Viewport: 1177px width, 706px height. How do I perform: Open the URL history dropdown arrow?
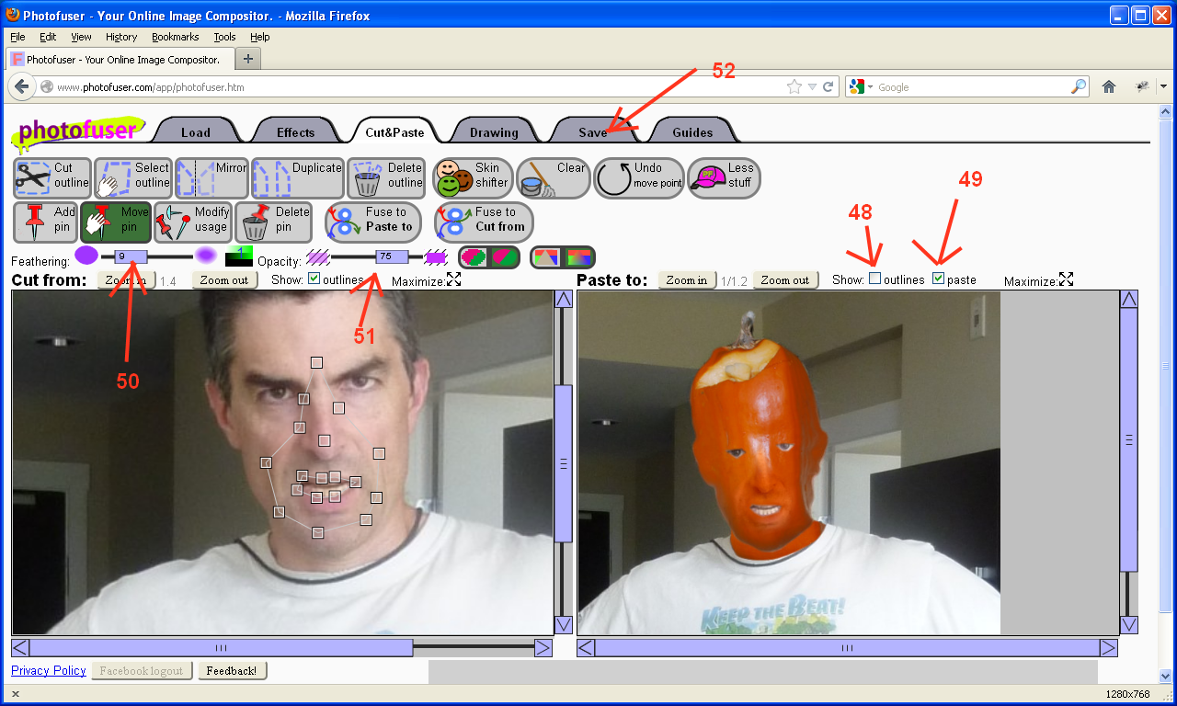tap(812, 87)
